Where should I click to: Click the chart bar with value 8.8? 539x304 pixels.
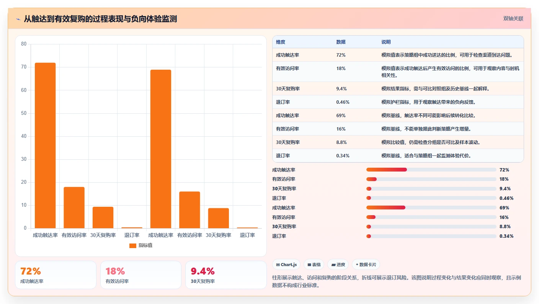[219, 218]
